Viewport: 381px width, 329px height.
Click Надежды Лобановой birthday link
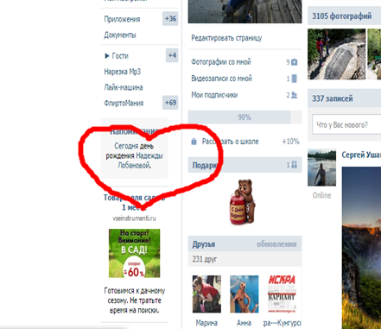click(140, 161)
